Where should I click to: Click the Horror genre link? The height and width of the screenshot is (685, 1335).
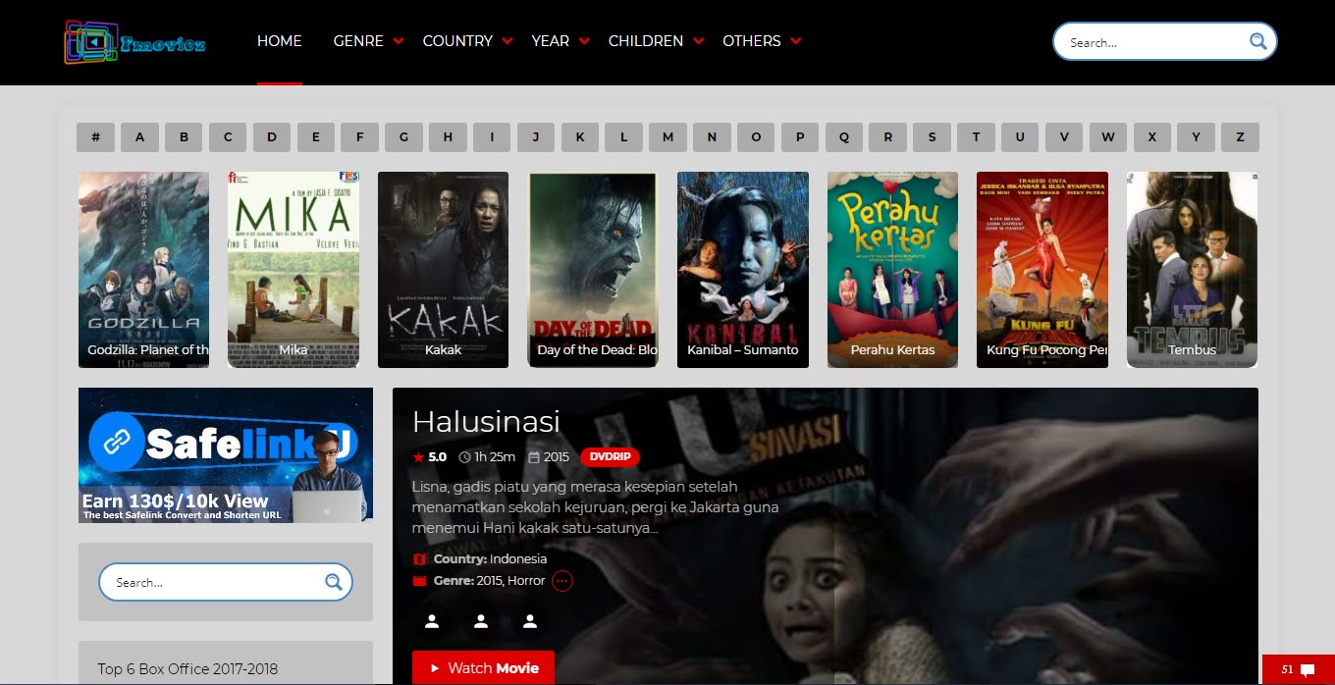(526, 581)
